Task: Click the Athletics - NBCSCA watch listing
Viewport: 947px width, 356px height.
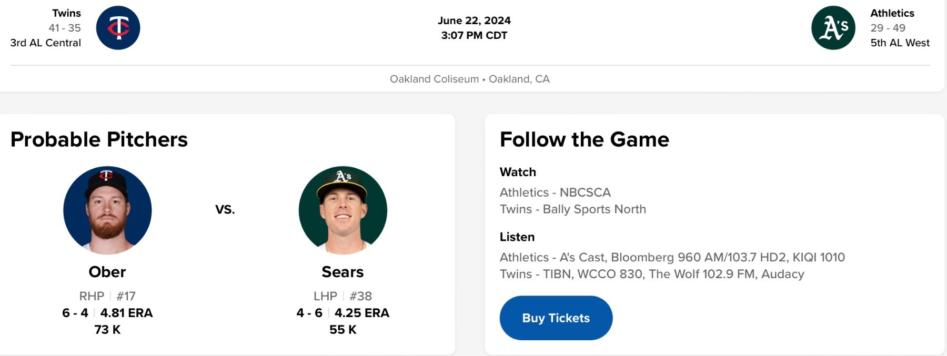Action: pyautogui.click(x=555, y=192)
